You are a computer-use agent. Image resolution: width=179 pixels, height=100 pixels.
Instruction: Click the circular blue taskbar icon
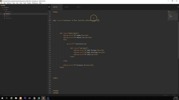pos(48,98)
